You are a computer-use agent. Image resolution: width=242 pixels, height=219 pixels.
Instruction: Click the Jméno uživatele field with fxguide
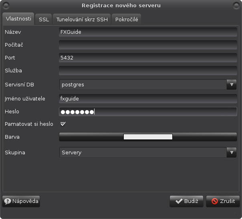click(x=148, y=99)
